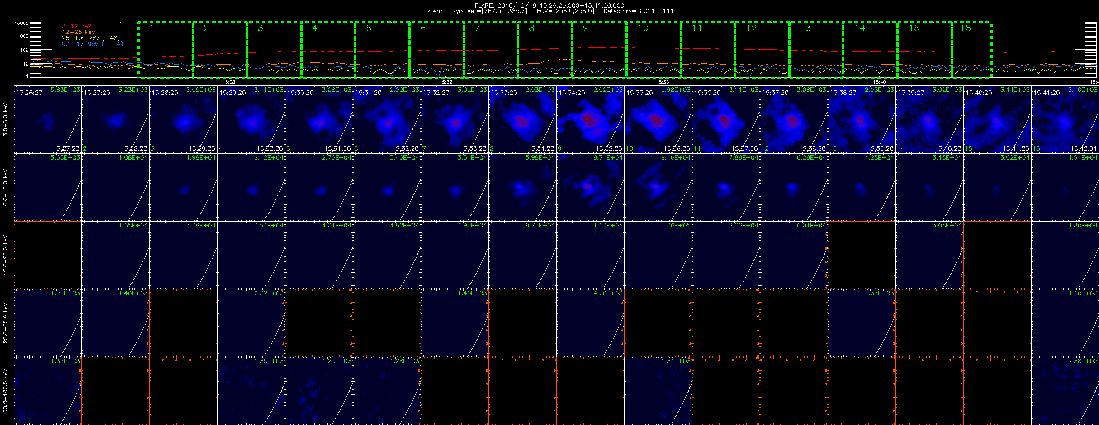View the 50.0-100.0 keV image labeled 1.37E+03
This screenshot has height=425, width=1099.
coord(47,391)
